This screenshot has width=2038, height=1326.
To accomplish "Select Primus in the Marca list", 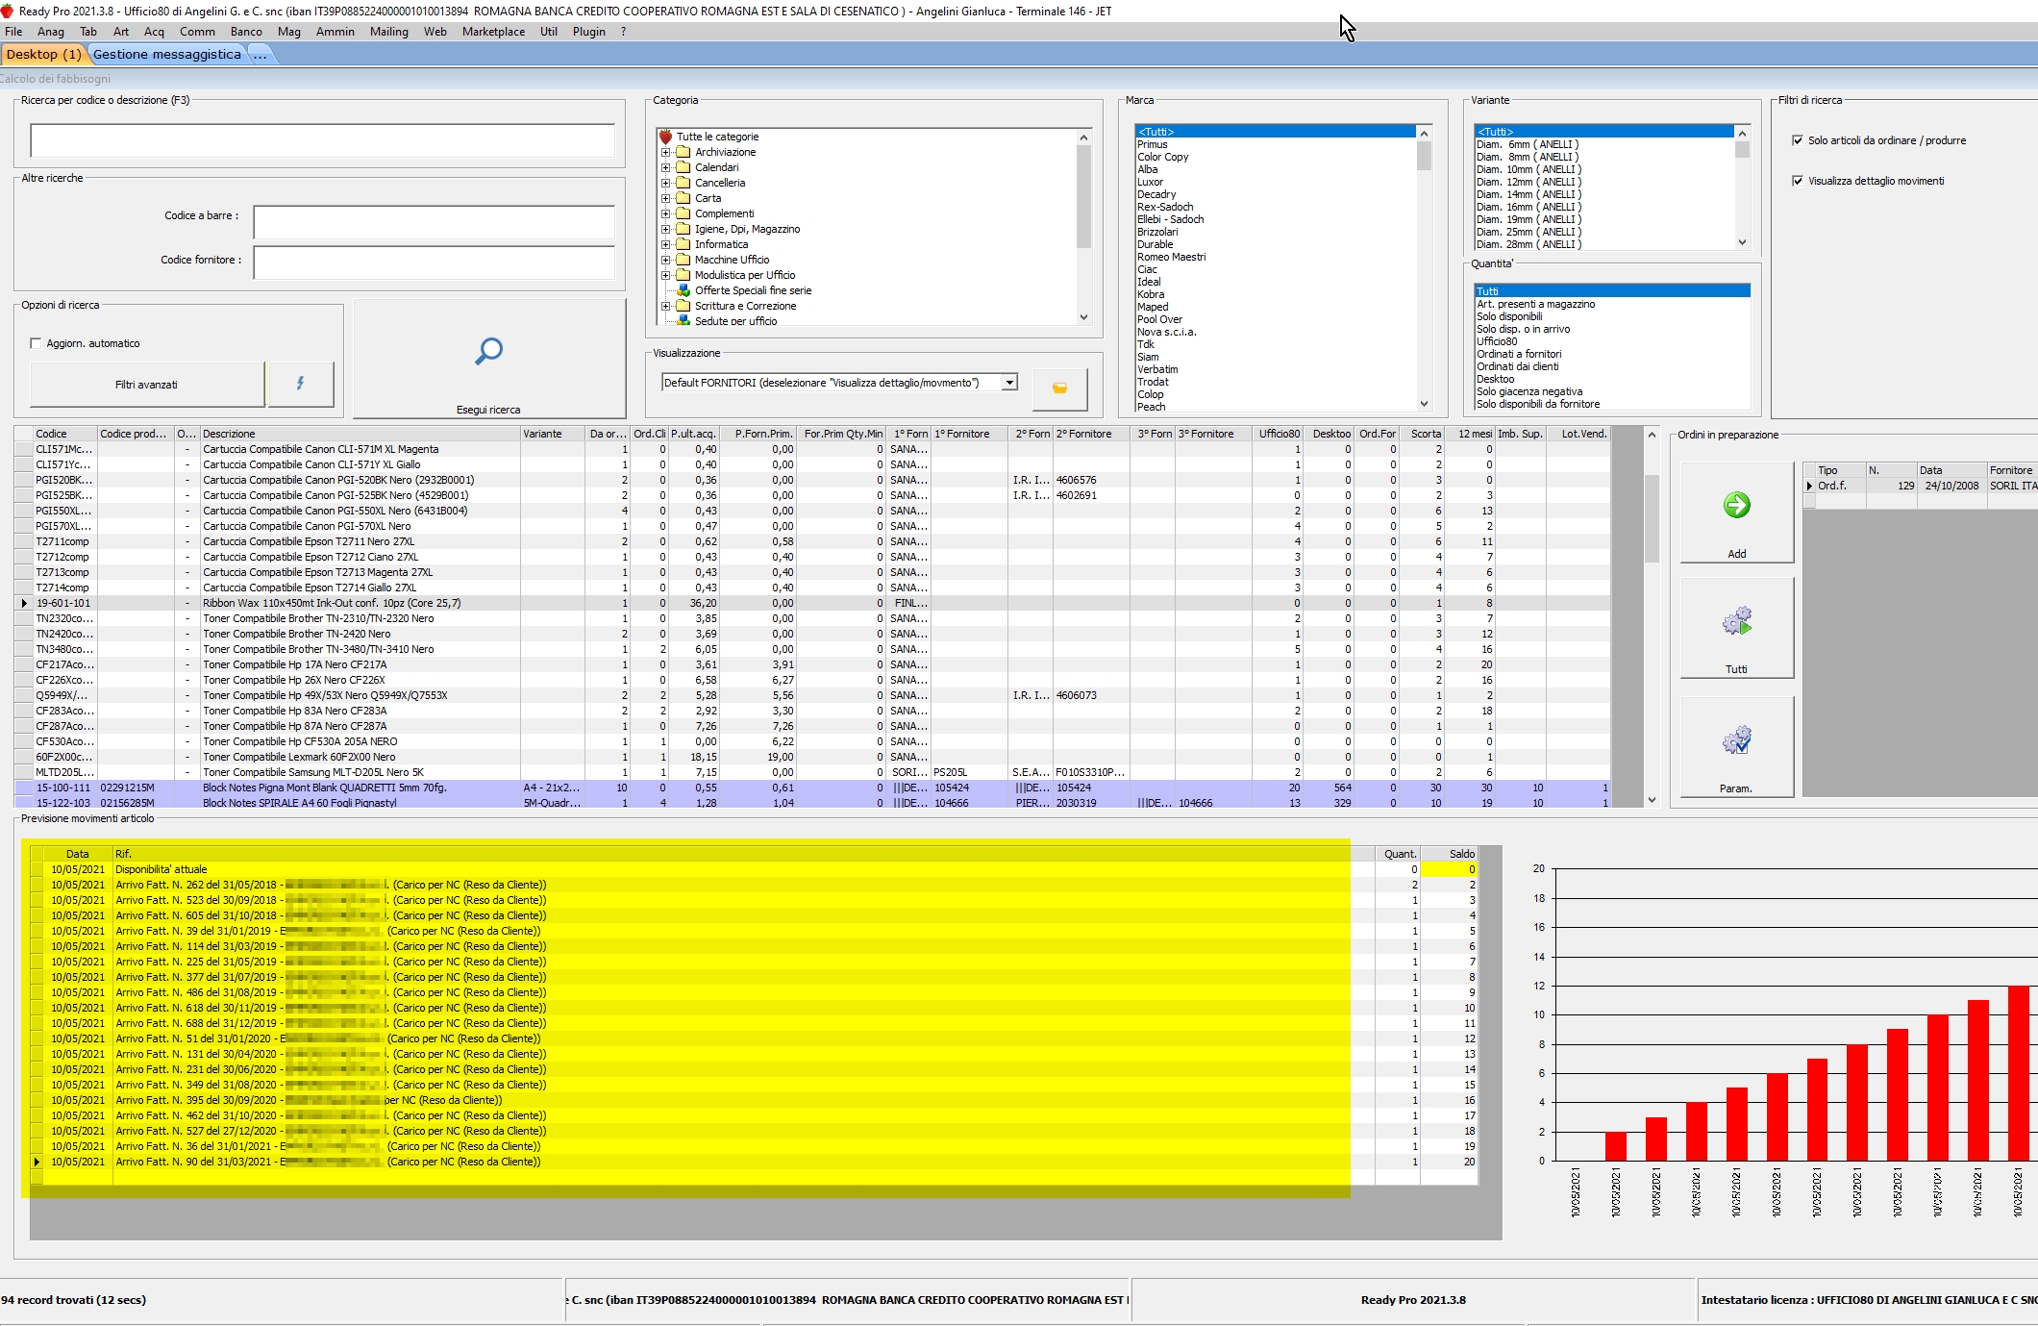I will tap(1152, 144).
